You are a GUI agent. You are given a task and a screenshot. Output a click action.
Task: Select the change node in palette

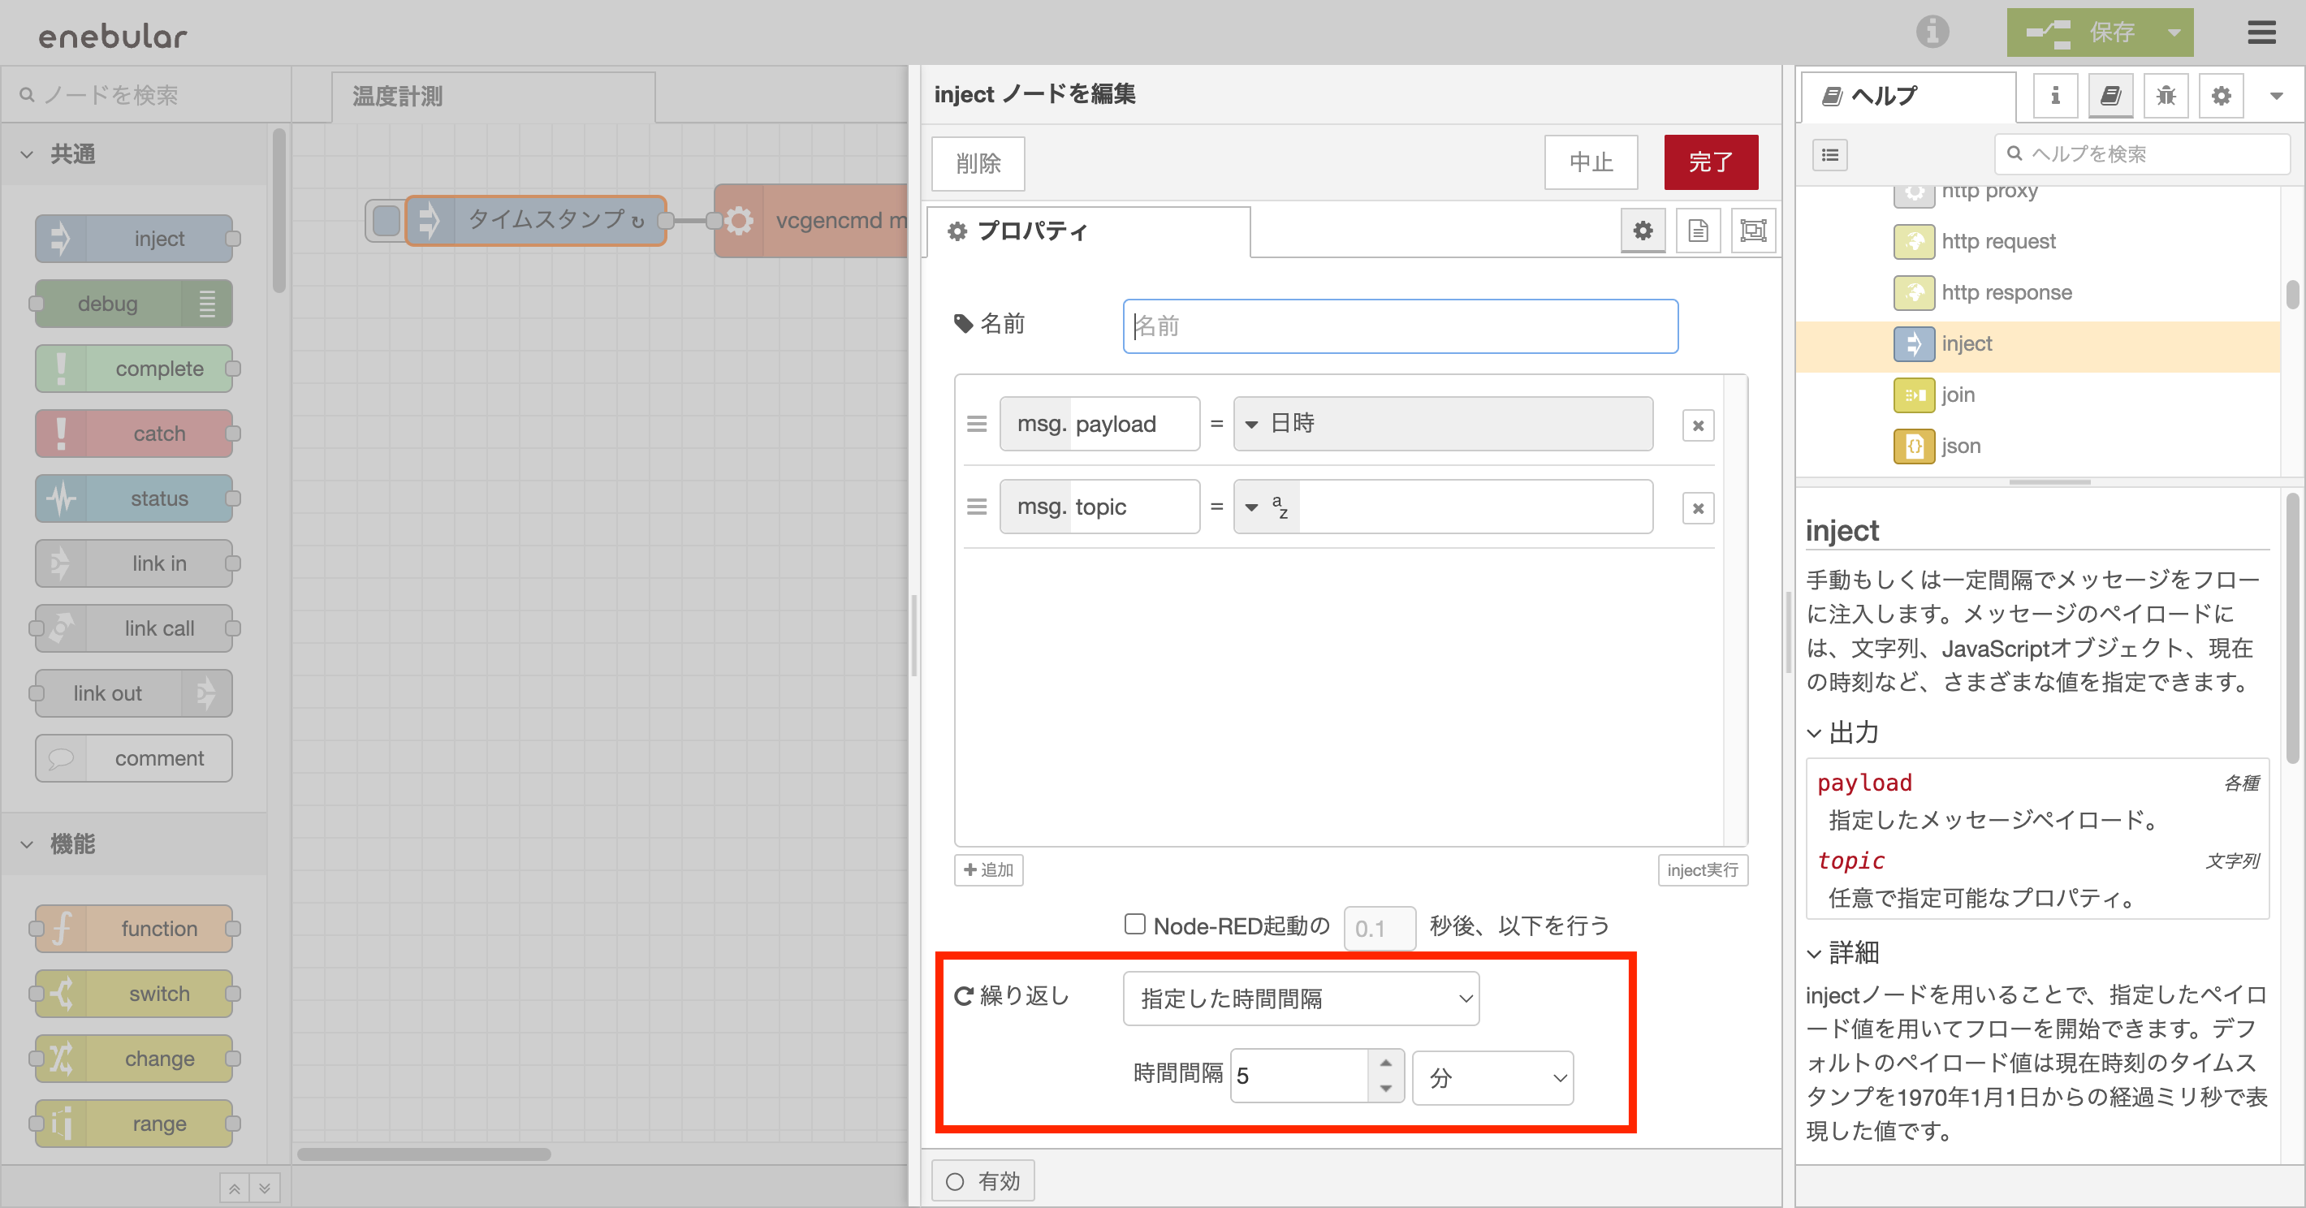tap(134, 1059)
